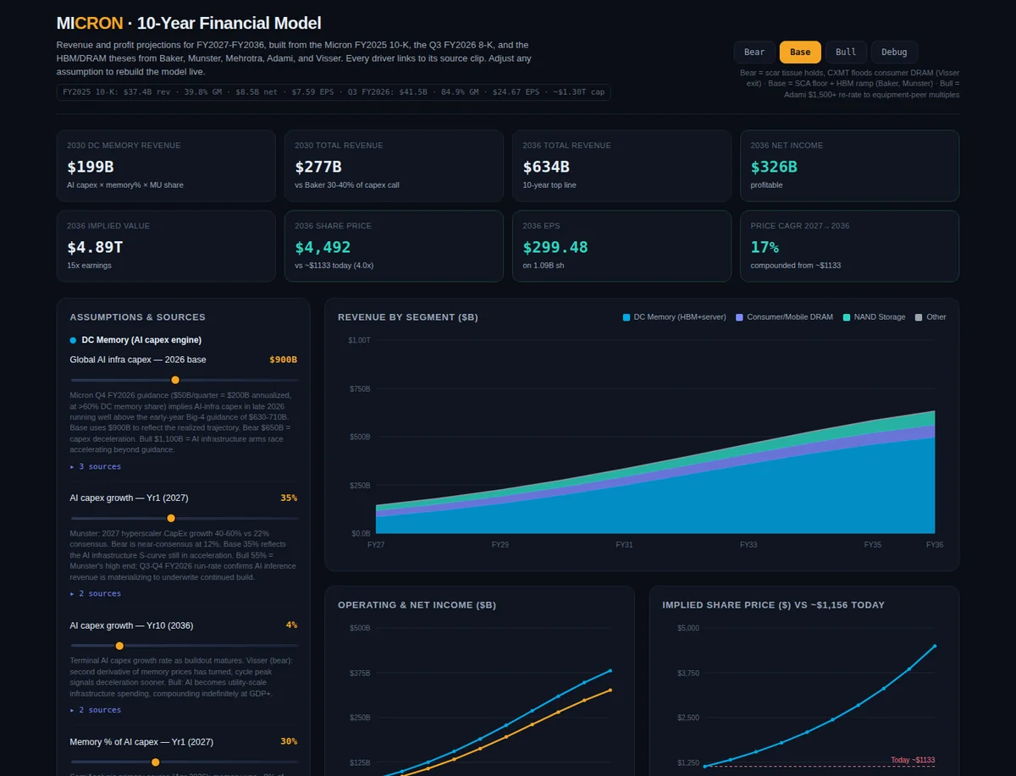Click the 2030 DC Memory Revenue card
The height and width of the screenshot is (776, 1016).
pyautogui.click(x=166, y=165)
